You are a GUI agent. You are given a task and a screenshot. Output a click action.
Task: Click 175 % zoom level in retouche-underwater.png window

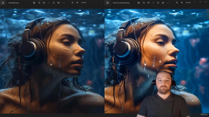click(188, 3)
